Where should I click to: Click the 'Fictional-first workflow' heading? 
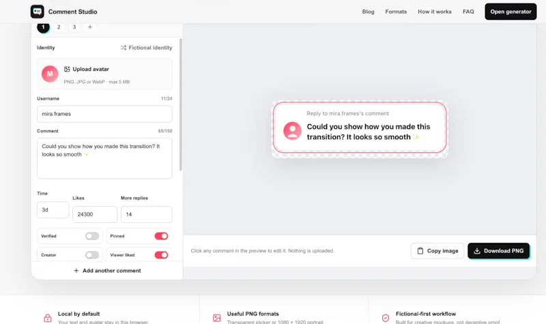coord(425,314)
